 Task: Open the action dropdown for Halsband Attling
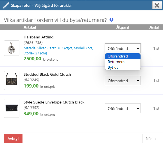pyautogui.click(x=123, y=48)
